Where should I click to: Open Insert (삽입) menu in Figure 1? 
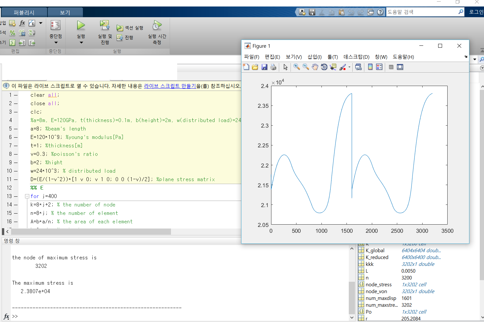click(315, 57)
